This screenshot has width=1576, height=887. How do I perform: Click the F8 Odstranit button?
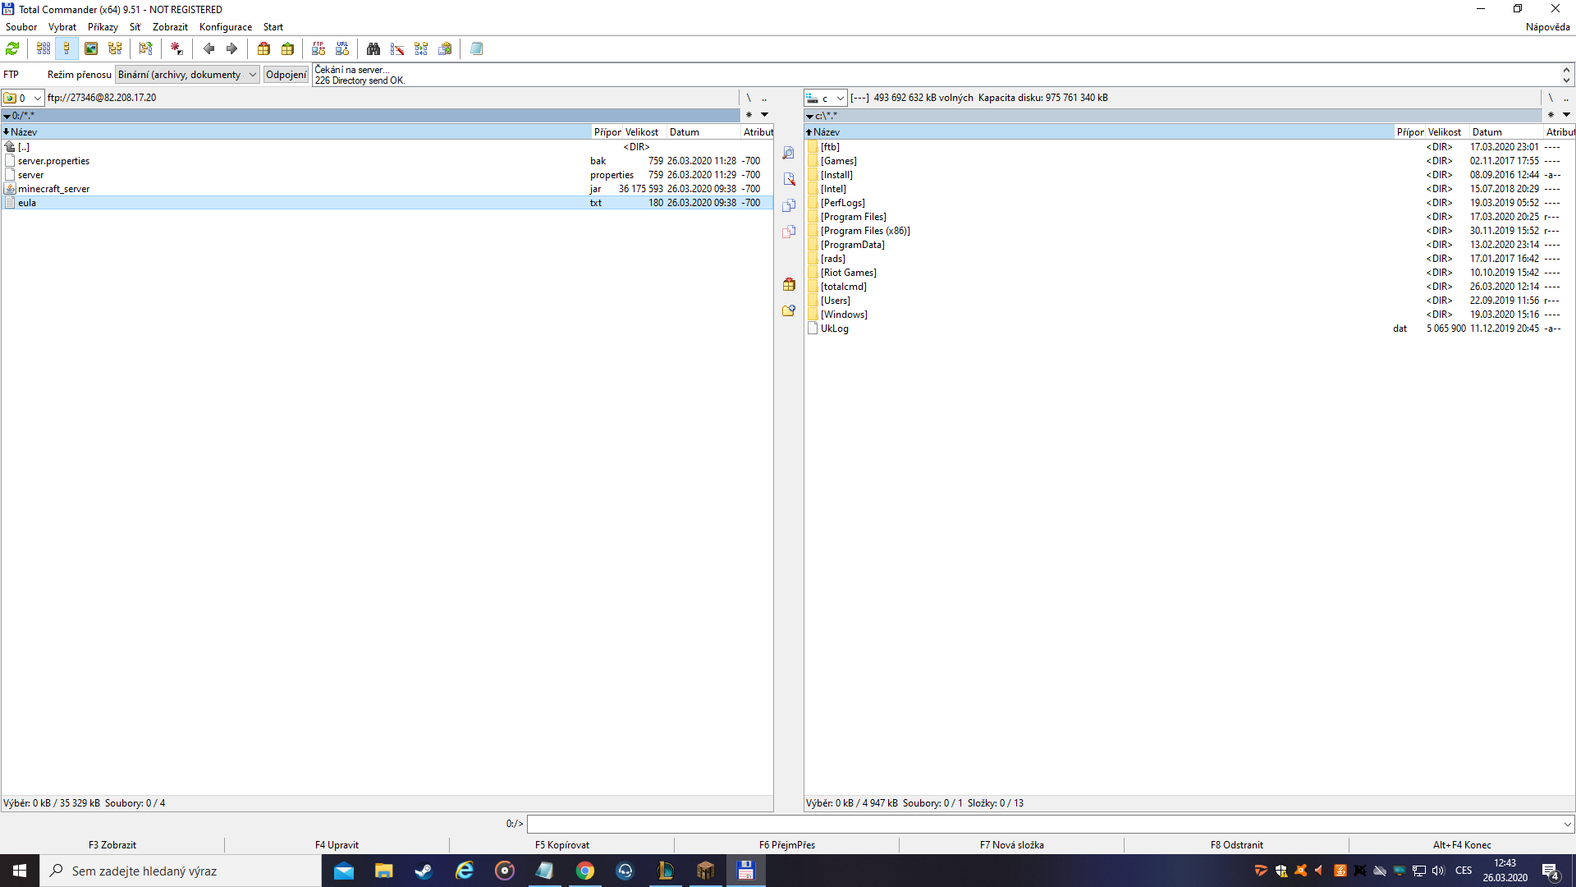1237,844
